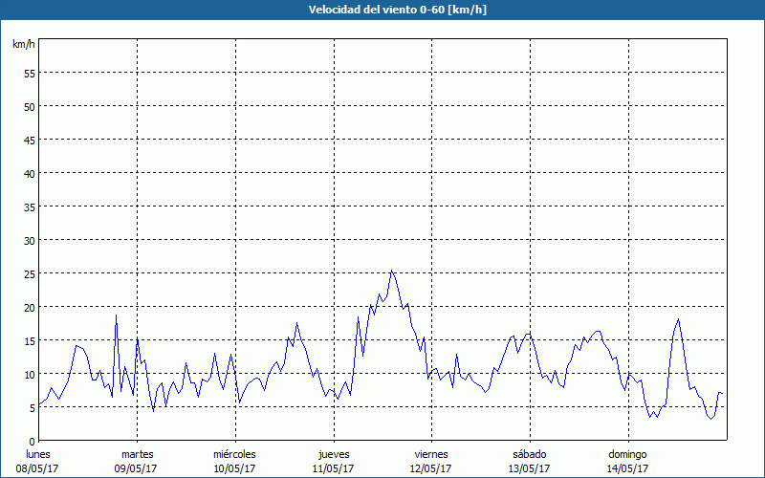Select the "sábado" day label
The image size is (765, 478).
tap(529, 454)
